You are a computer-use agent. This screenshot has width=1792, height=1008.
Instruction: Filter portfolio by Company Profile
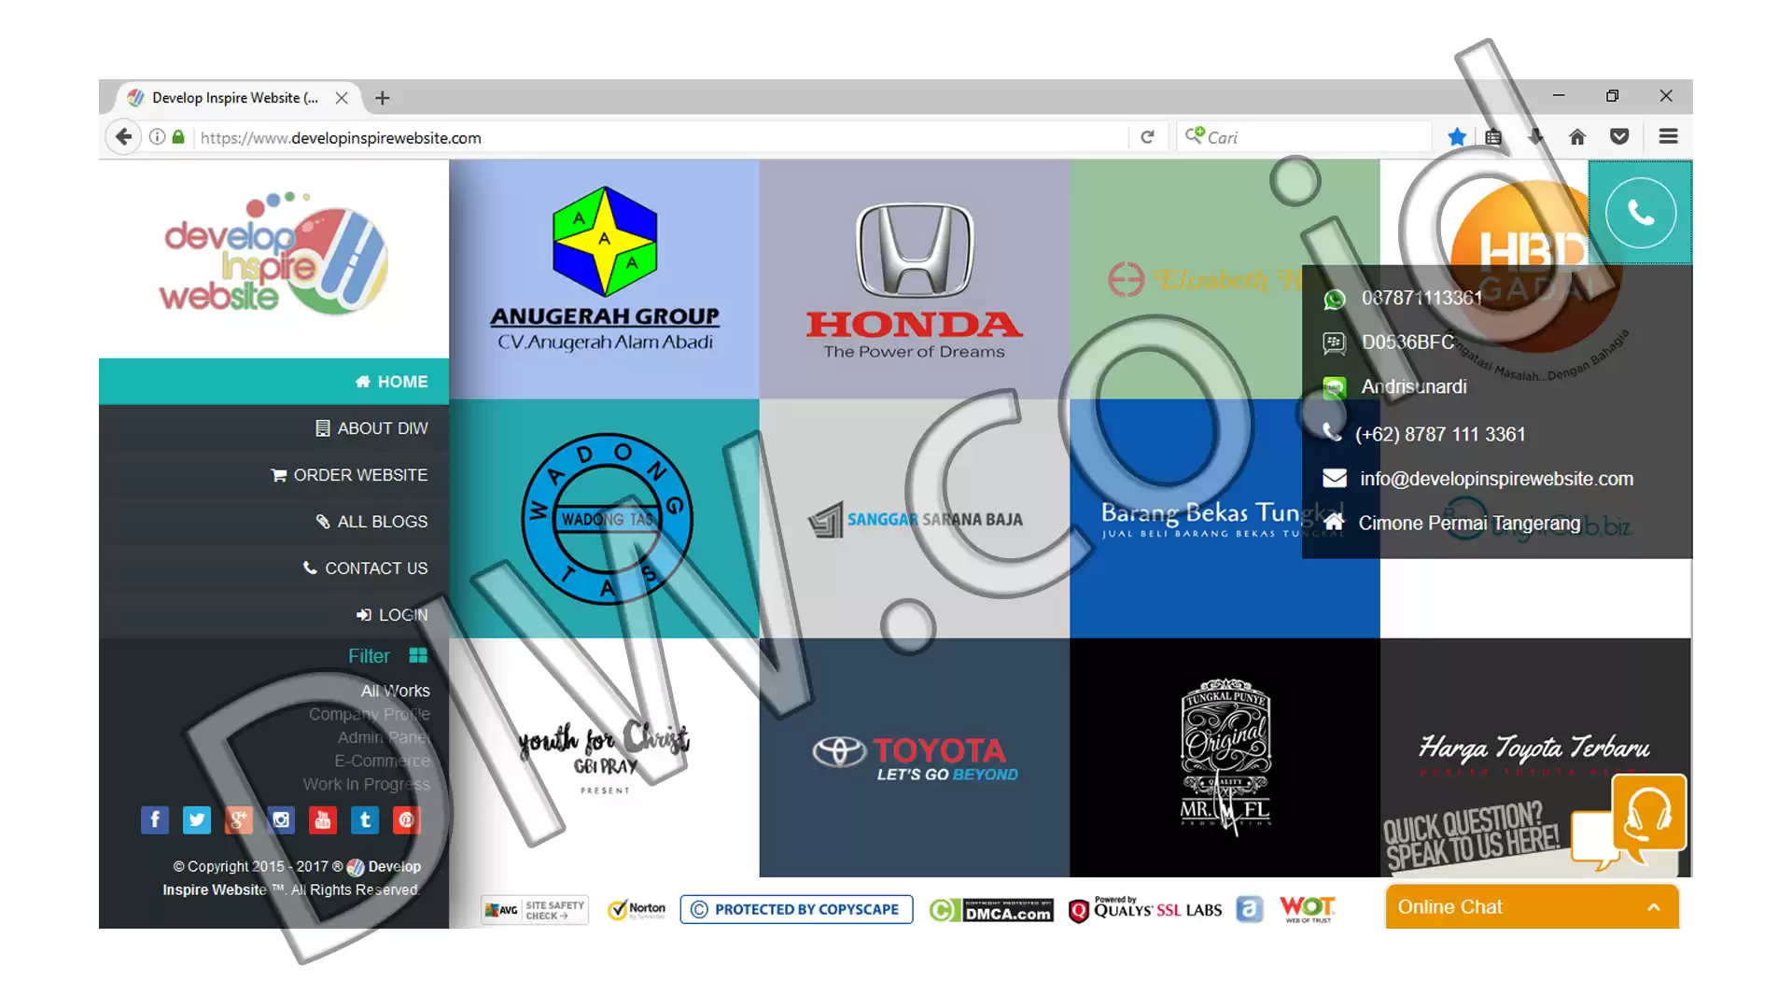[369, 714]
